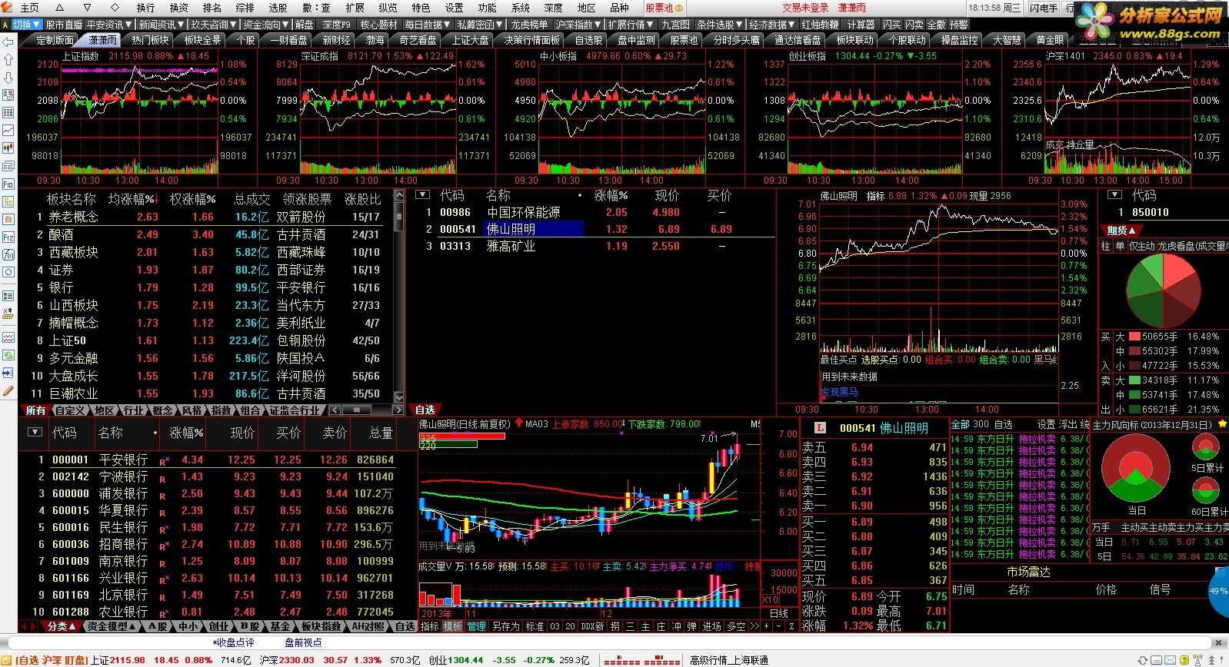Open the 每日数据 dropdown
Image resolution: width=1229 pixels, height=667 pixels.
428,25
